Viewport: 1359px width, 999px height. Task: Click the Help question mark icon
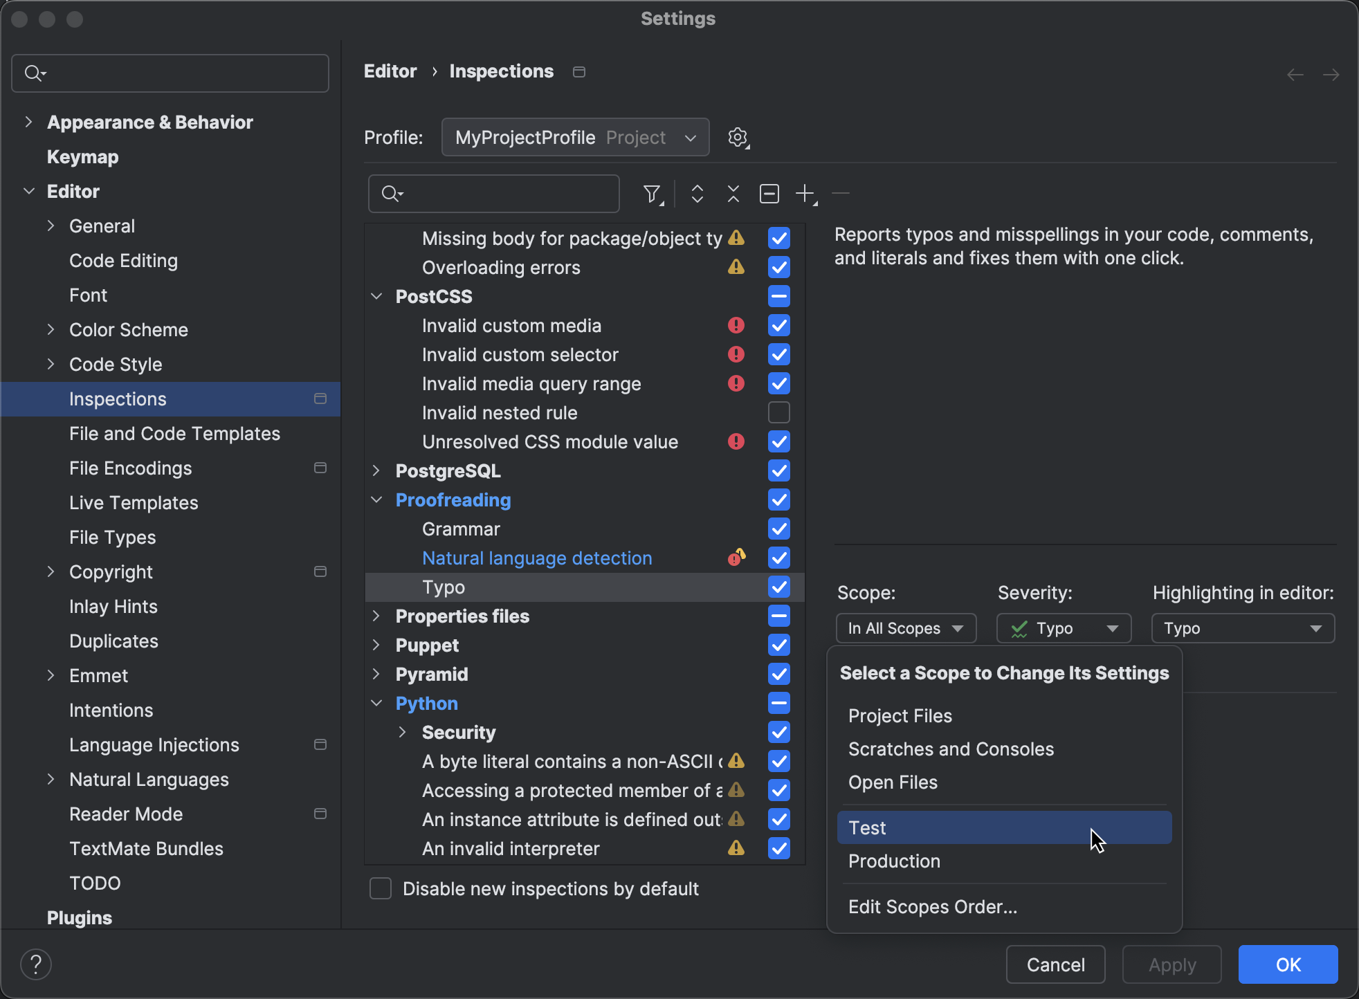point(36,964)
